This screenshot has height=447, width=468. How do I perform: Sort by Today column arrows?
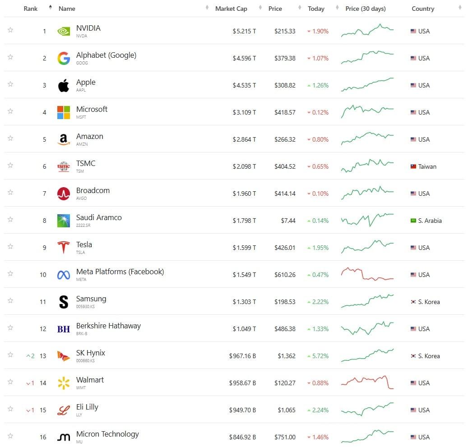pyautogui.click(x=337, y=8)
